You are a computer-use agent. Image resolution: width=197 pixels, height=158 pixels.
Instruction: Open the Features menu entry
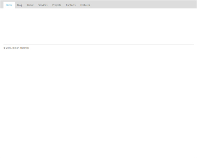tap(85, 5)
